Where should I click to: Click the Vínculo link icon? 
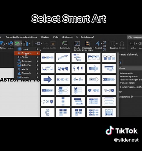pos(46,44)
